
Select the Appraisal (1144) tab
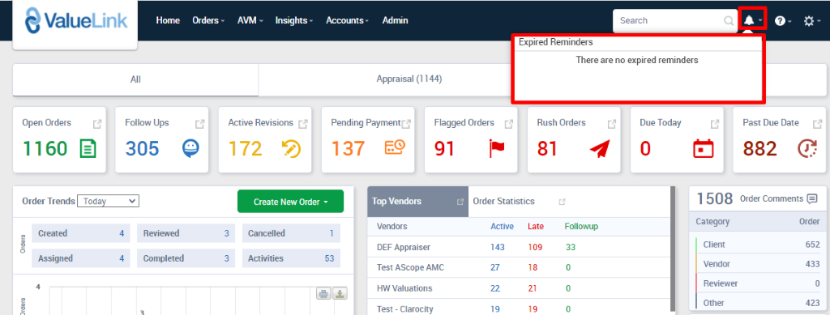[409, 79]
